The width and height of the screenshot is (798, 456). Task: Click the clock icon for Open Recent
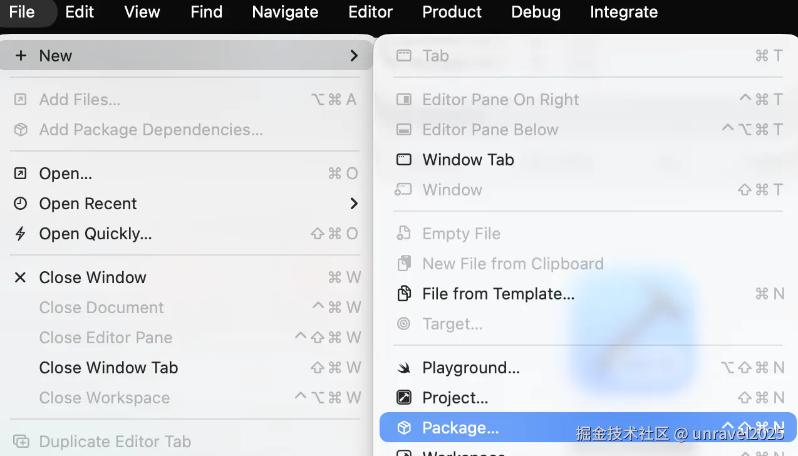click(21, 204)
